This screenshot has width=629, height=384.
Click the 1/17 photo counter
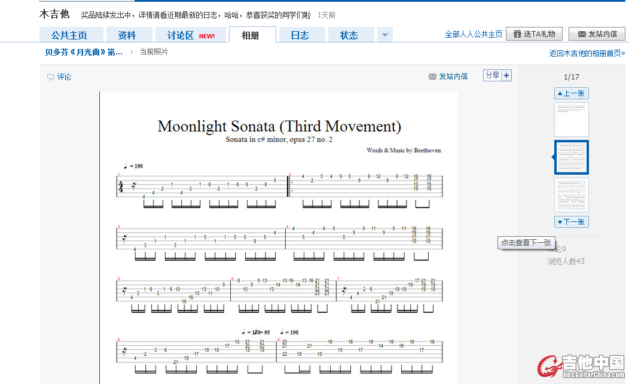(x=571, y=77)
